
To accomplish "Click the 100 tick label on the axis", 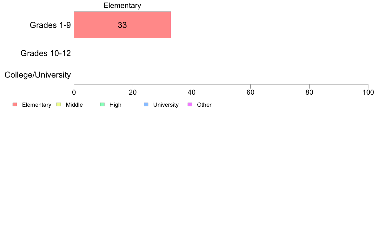I will tap(368, 92).
